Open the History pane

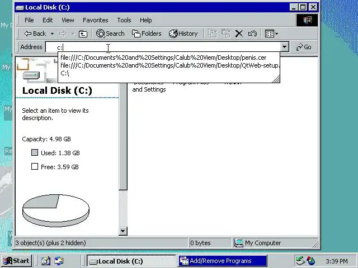(183, 33)
